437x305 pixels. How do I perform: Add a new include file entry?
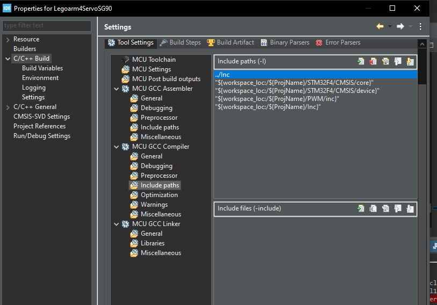tap(361, 208)
